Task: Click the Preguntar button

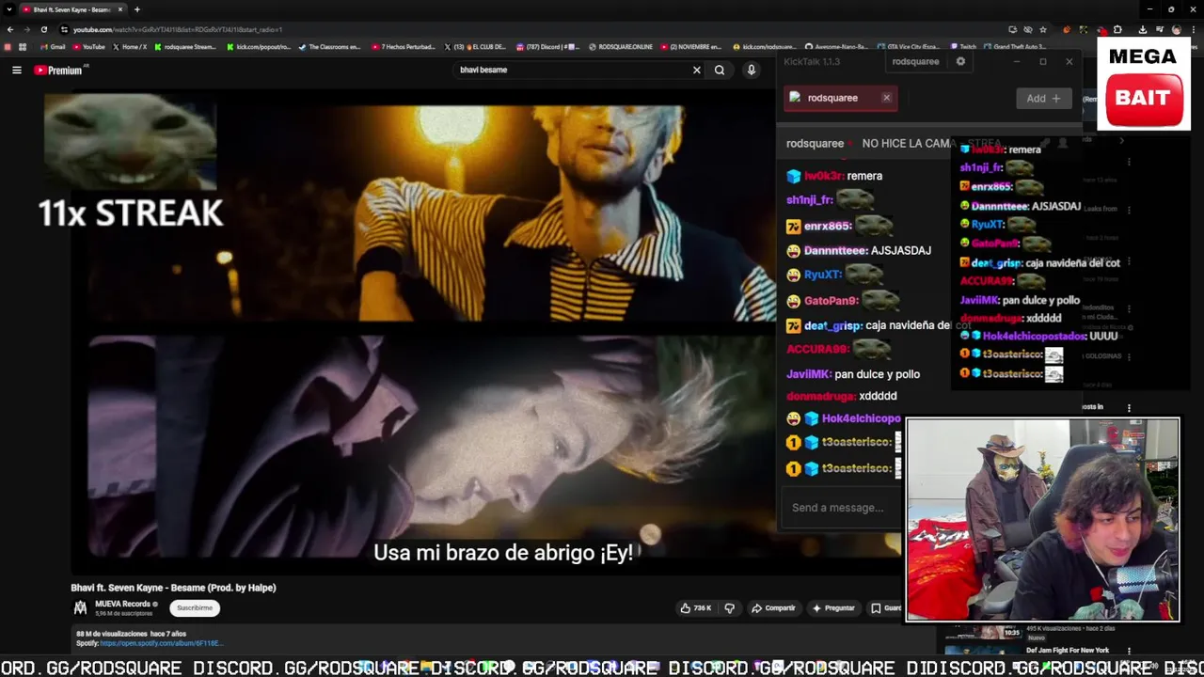Action: (x=834, y=608)
